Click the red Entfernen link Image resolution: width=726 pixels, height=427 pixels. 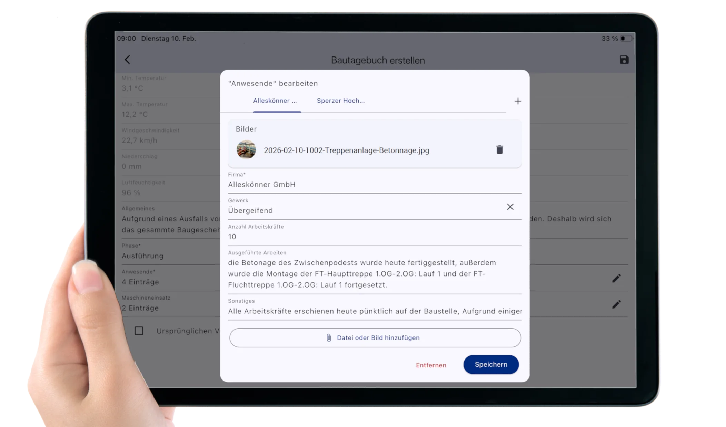coord(431,365)
